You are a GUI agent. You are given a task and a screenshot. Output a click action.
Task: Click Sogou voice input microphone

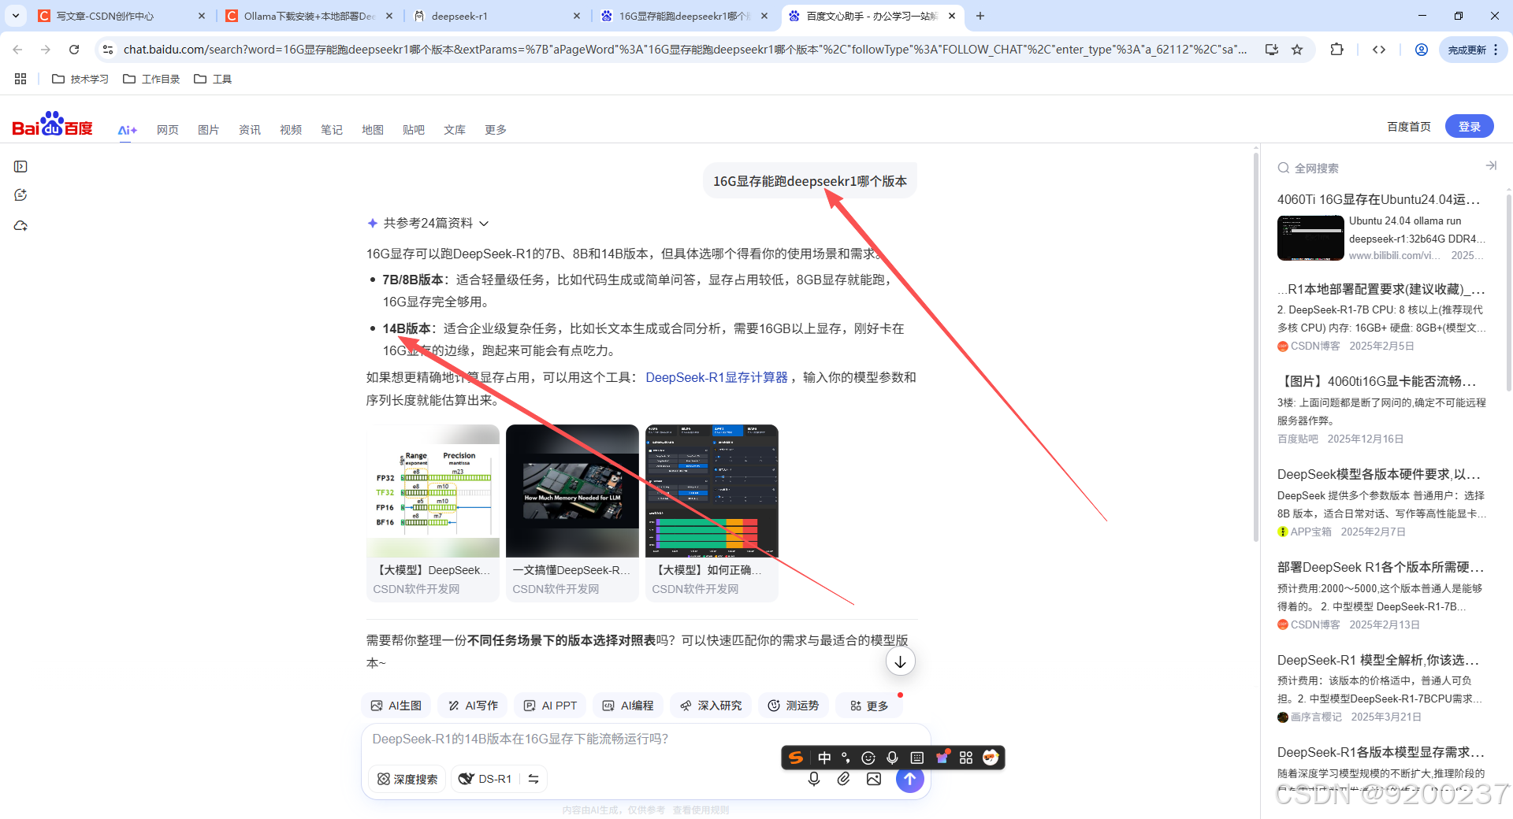(892, 758)
